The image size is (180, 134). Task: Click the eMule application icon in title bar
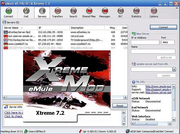click(3, 3)
